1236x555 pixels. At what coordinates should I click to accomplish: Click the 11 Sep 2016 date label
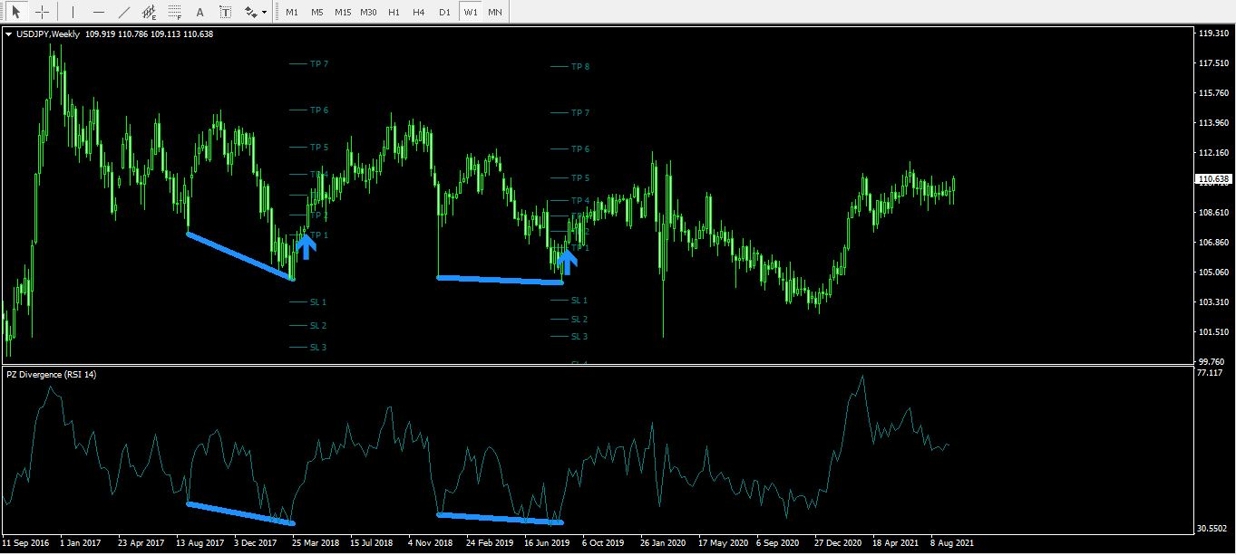coord(25,545)
